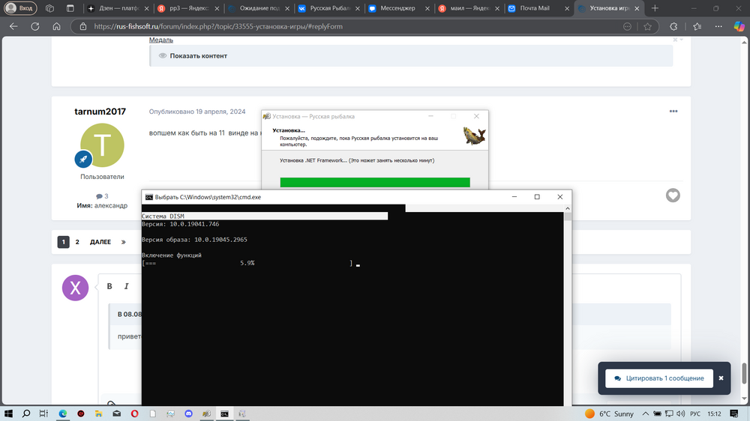Toggle italic formatting in the reply editor
Image resolution: width=750 pixels, height=421 pixels.
coord(127,286)
